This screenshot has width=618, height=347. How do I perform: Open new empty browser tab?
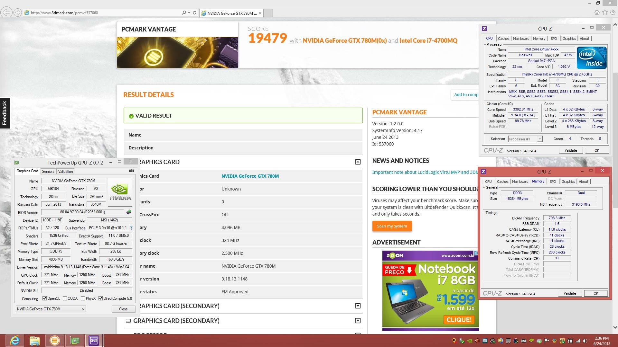click(268, 13)
